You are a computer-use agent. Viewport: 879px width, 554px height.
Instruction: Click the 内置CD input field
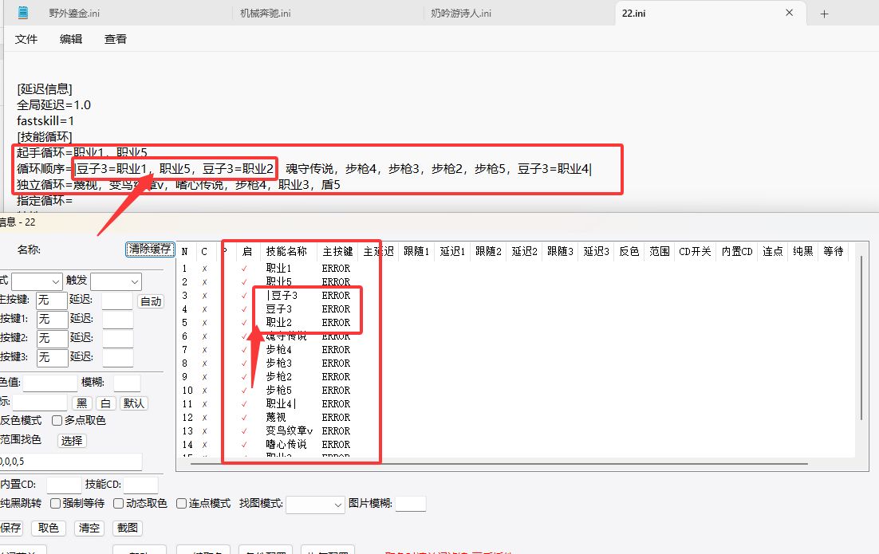64,485
